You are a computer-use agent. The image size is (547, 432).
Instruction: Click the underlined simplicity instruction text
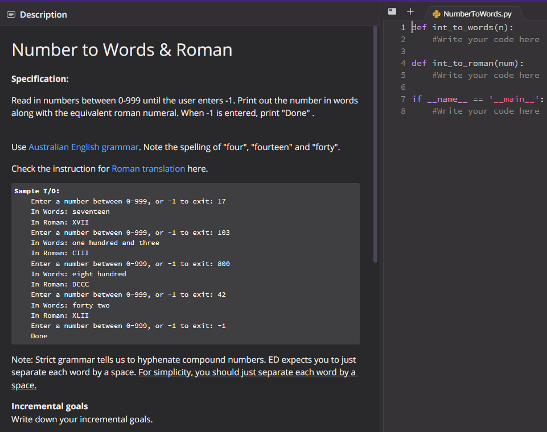[x=248, y=372]
